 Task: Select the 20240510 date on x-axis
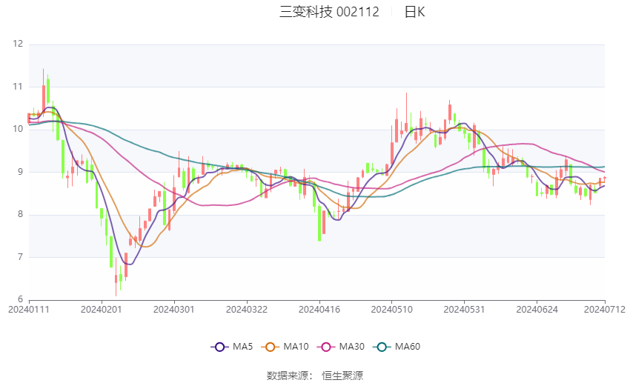(x=391, y=308)
